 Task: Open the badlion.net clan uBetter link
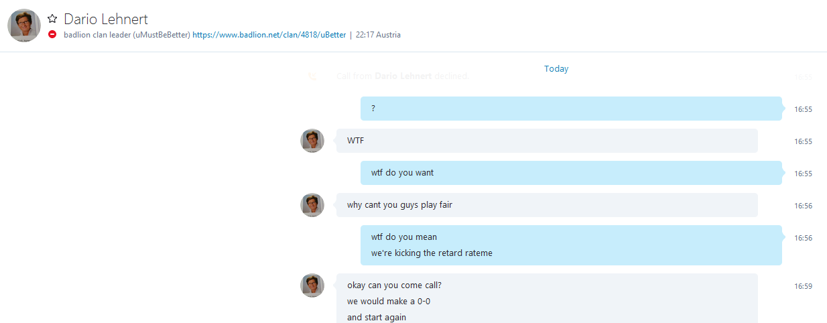(x=269, y=35)
